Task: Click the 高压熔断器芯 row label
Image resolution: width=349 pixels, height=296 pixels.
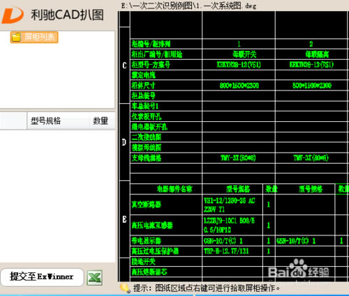Action: (149, 272)
